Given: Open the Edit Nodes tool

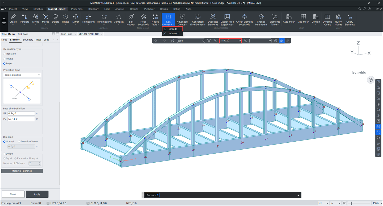Looking at the screenshot, I should pos(131,20).
